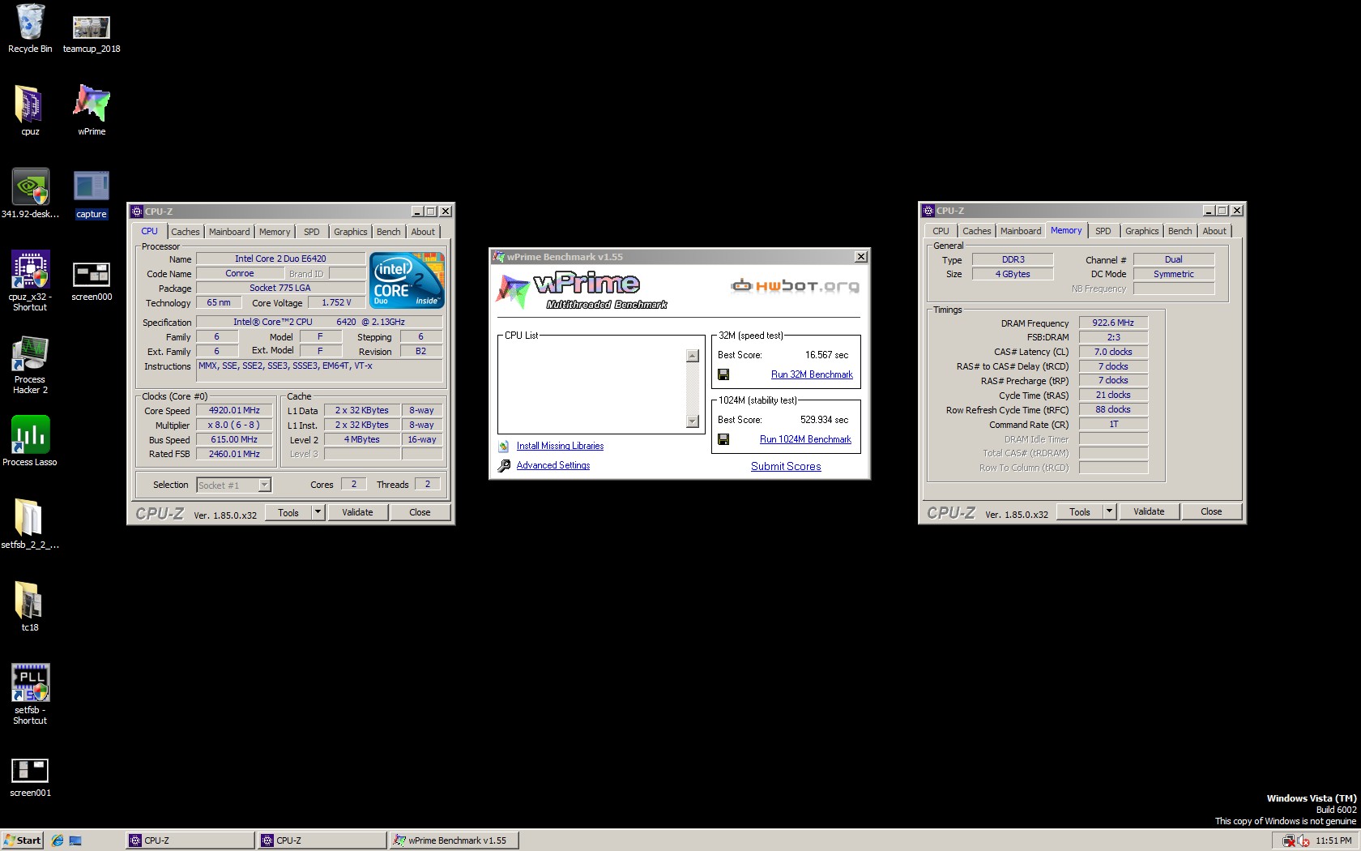This screenshot has width=1361, height=851.
Task: Click Validate in right CPU-Z window
Action: tap(1149, 511)
